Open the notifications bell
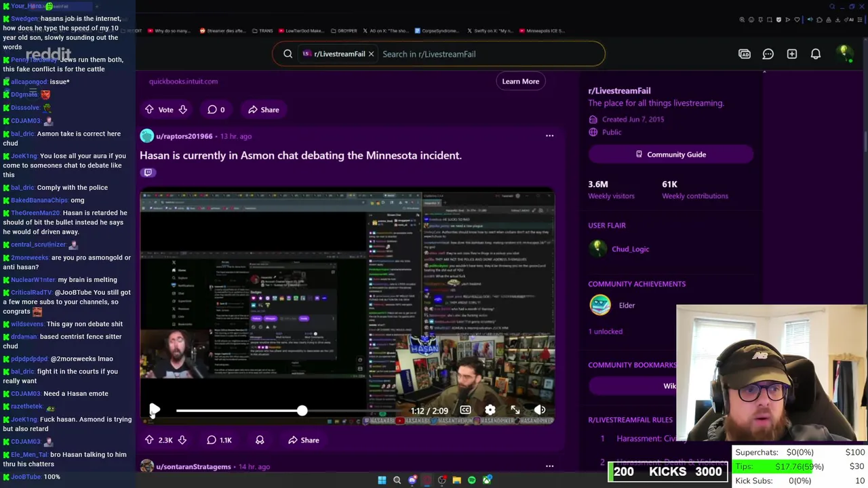868x488 pixels. pyautogui.click(x=816, y=54)
